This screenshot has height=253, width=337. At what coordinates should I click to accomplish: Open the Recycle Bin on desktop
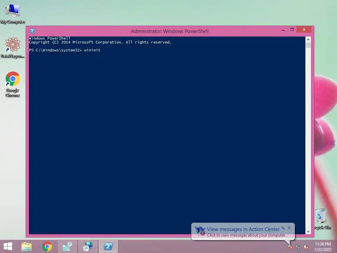point(322,219)
